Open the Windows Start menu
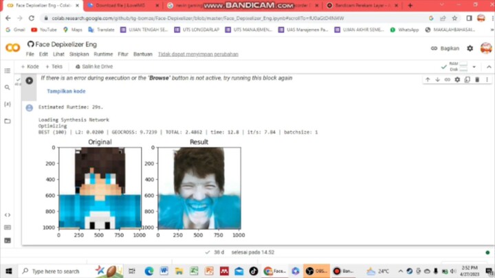 (x=9, y=271)
